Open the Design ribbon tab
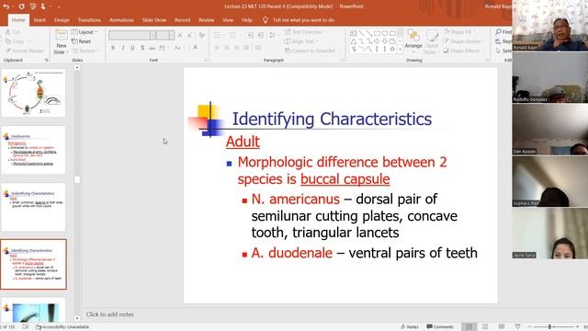Screen dimensions: 588x331 click(x=62, y=20)
